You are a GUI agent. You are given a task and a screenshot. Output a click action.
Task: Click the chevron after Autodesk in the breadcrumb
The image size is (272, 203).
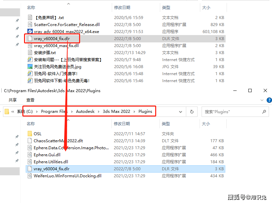point(99,112)
